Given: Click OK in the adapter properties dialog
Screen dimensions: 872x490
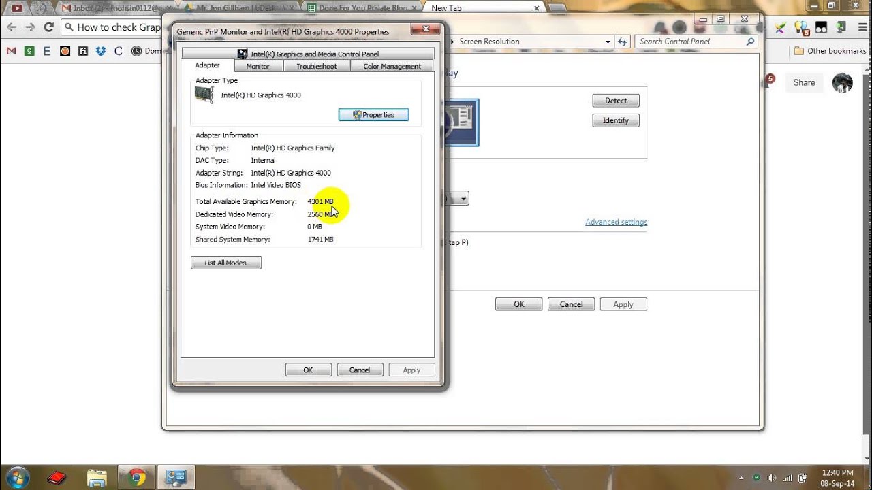Looking at the screenshot, I should coord(308,370).
